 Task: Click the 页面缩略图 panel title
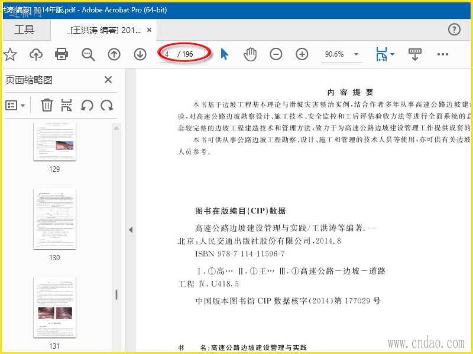tap(29, 80)
